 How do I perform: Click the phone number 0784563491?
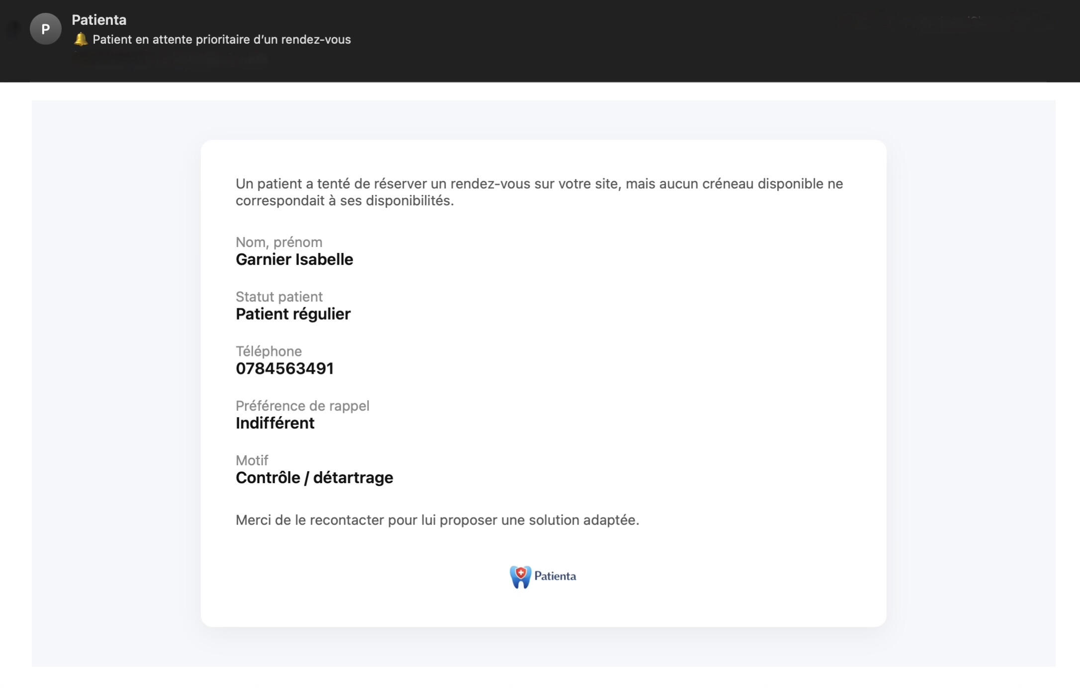click(284, 368)
